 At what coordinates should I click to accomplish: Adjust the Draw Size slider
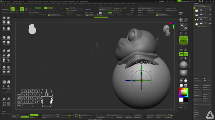75,10
